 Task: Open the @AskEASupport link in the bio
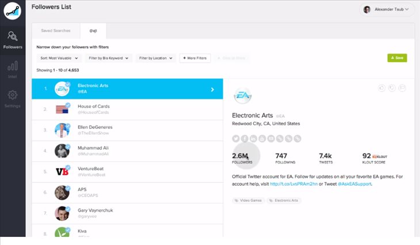pos(354,184)
